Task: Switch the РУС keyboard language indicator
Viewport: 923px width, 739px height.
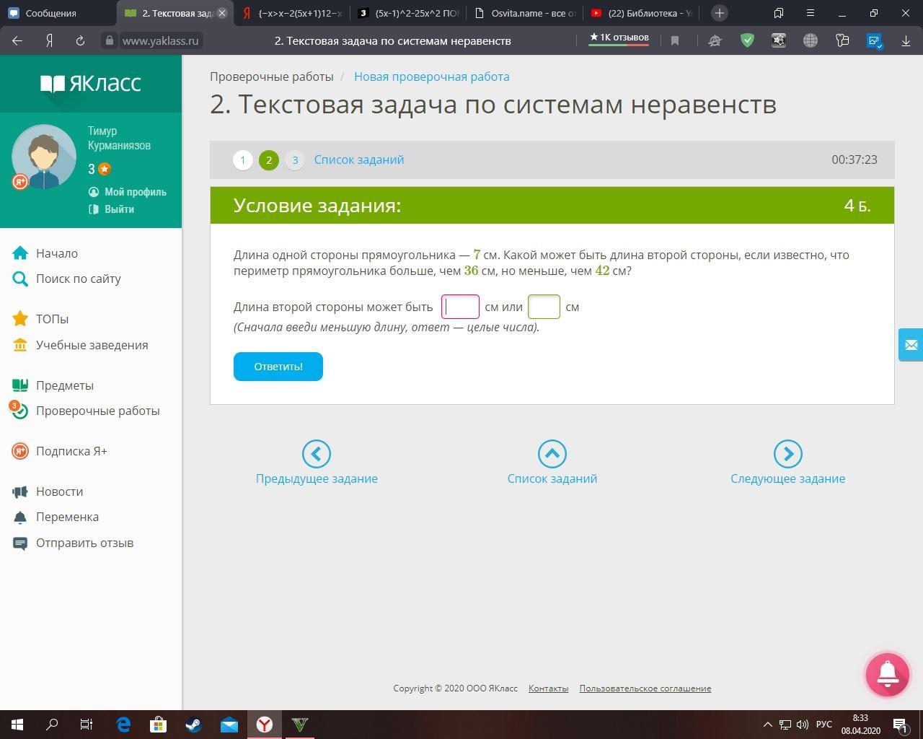Action: point(824,725)
